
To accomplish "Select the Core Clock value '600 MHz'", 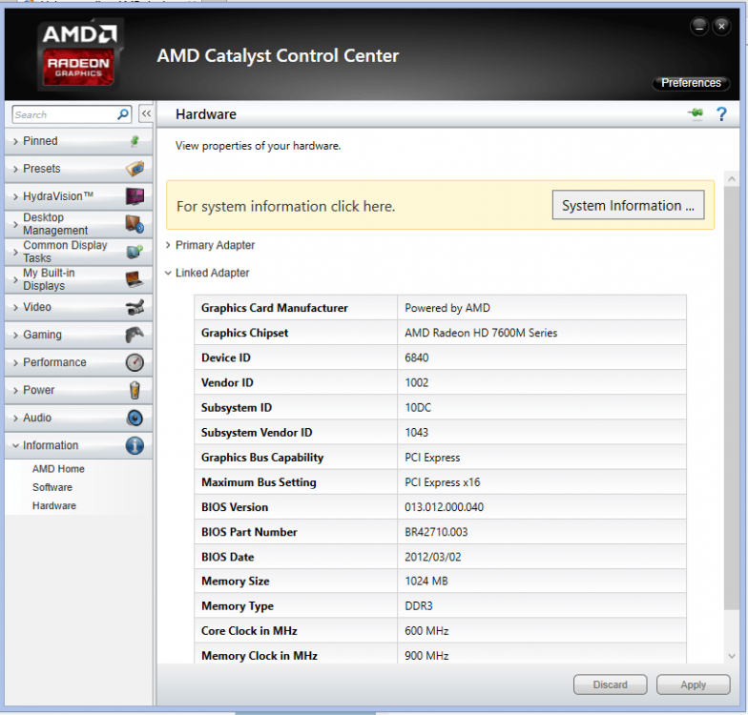I will 426,631.
